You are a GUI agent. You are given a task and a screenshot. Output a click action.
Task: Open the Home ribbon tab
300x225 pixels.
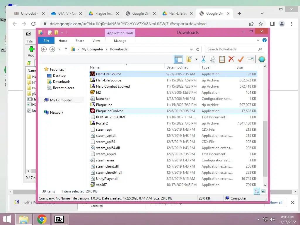(63, 41)
